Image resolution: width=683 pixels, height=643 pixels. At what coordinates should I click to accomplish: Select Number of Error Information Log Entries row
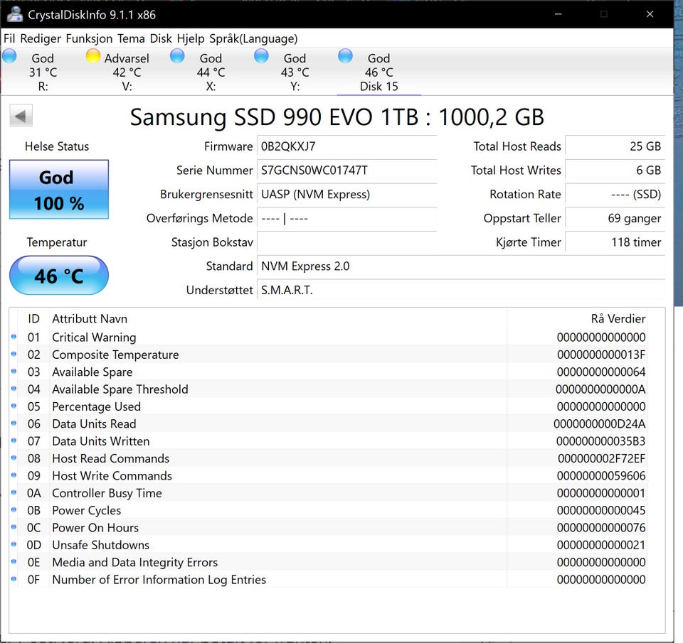pos(329,580)
